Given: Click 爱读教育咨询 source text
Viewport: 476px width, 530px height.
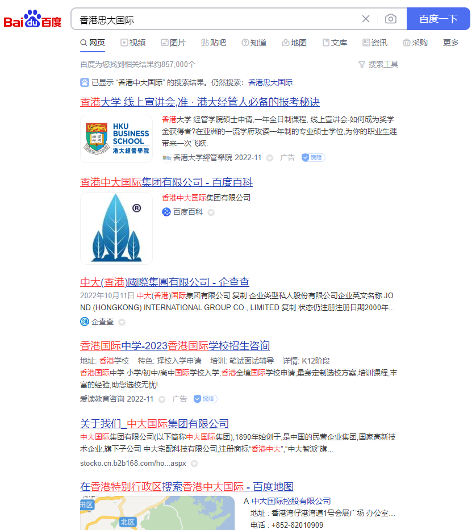Looking at the screenshot, I should click(x=102, y=399).
